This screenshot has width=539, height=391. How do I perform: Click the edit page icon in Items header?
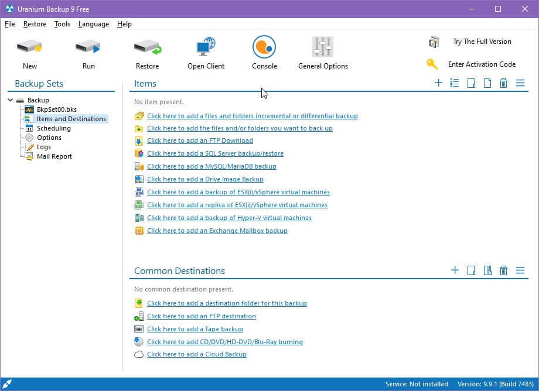(471, 83)
